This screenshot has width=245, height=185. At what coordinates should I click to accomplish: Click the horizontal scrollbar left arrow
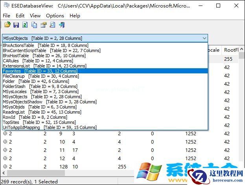(x=4, y=173)
